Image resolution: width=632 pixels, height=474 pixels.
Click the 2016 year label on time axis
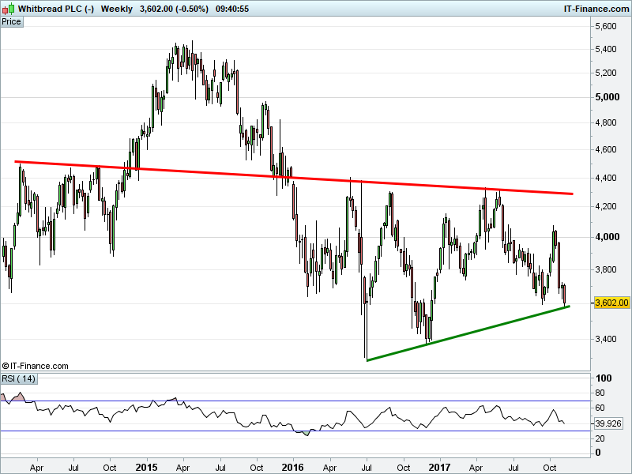(292, 468)
